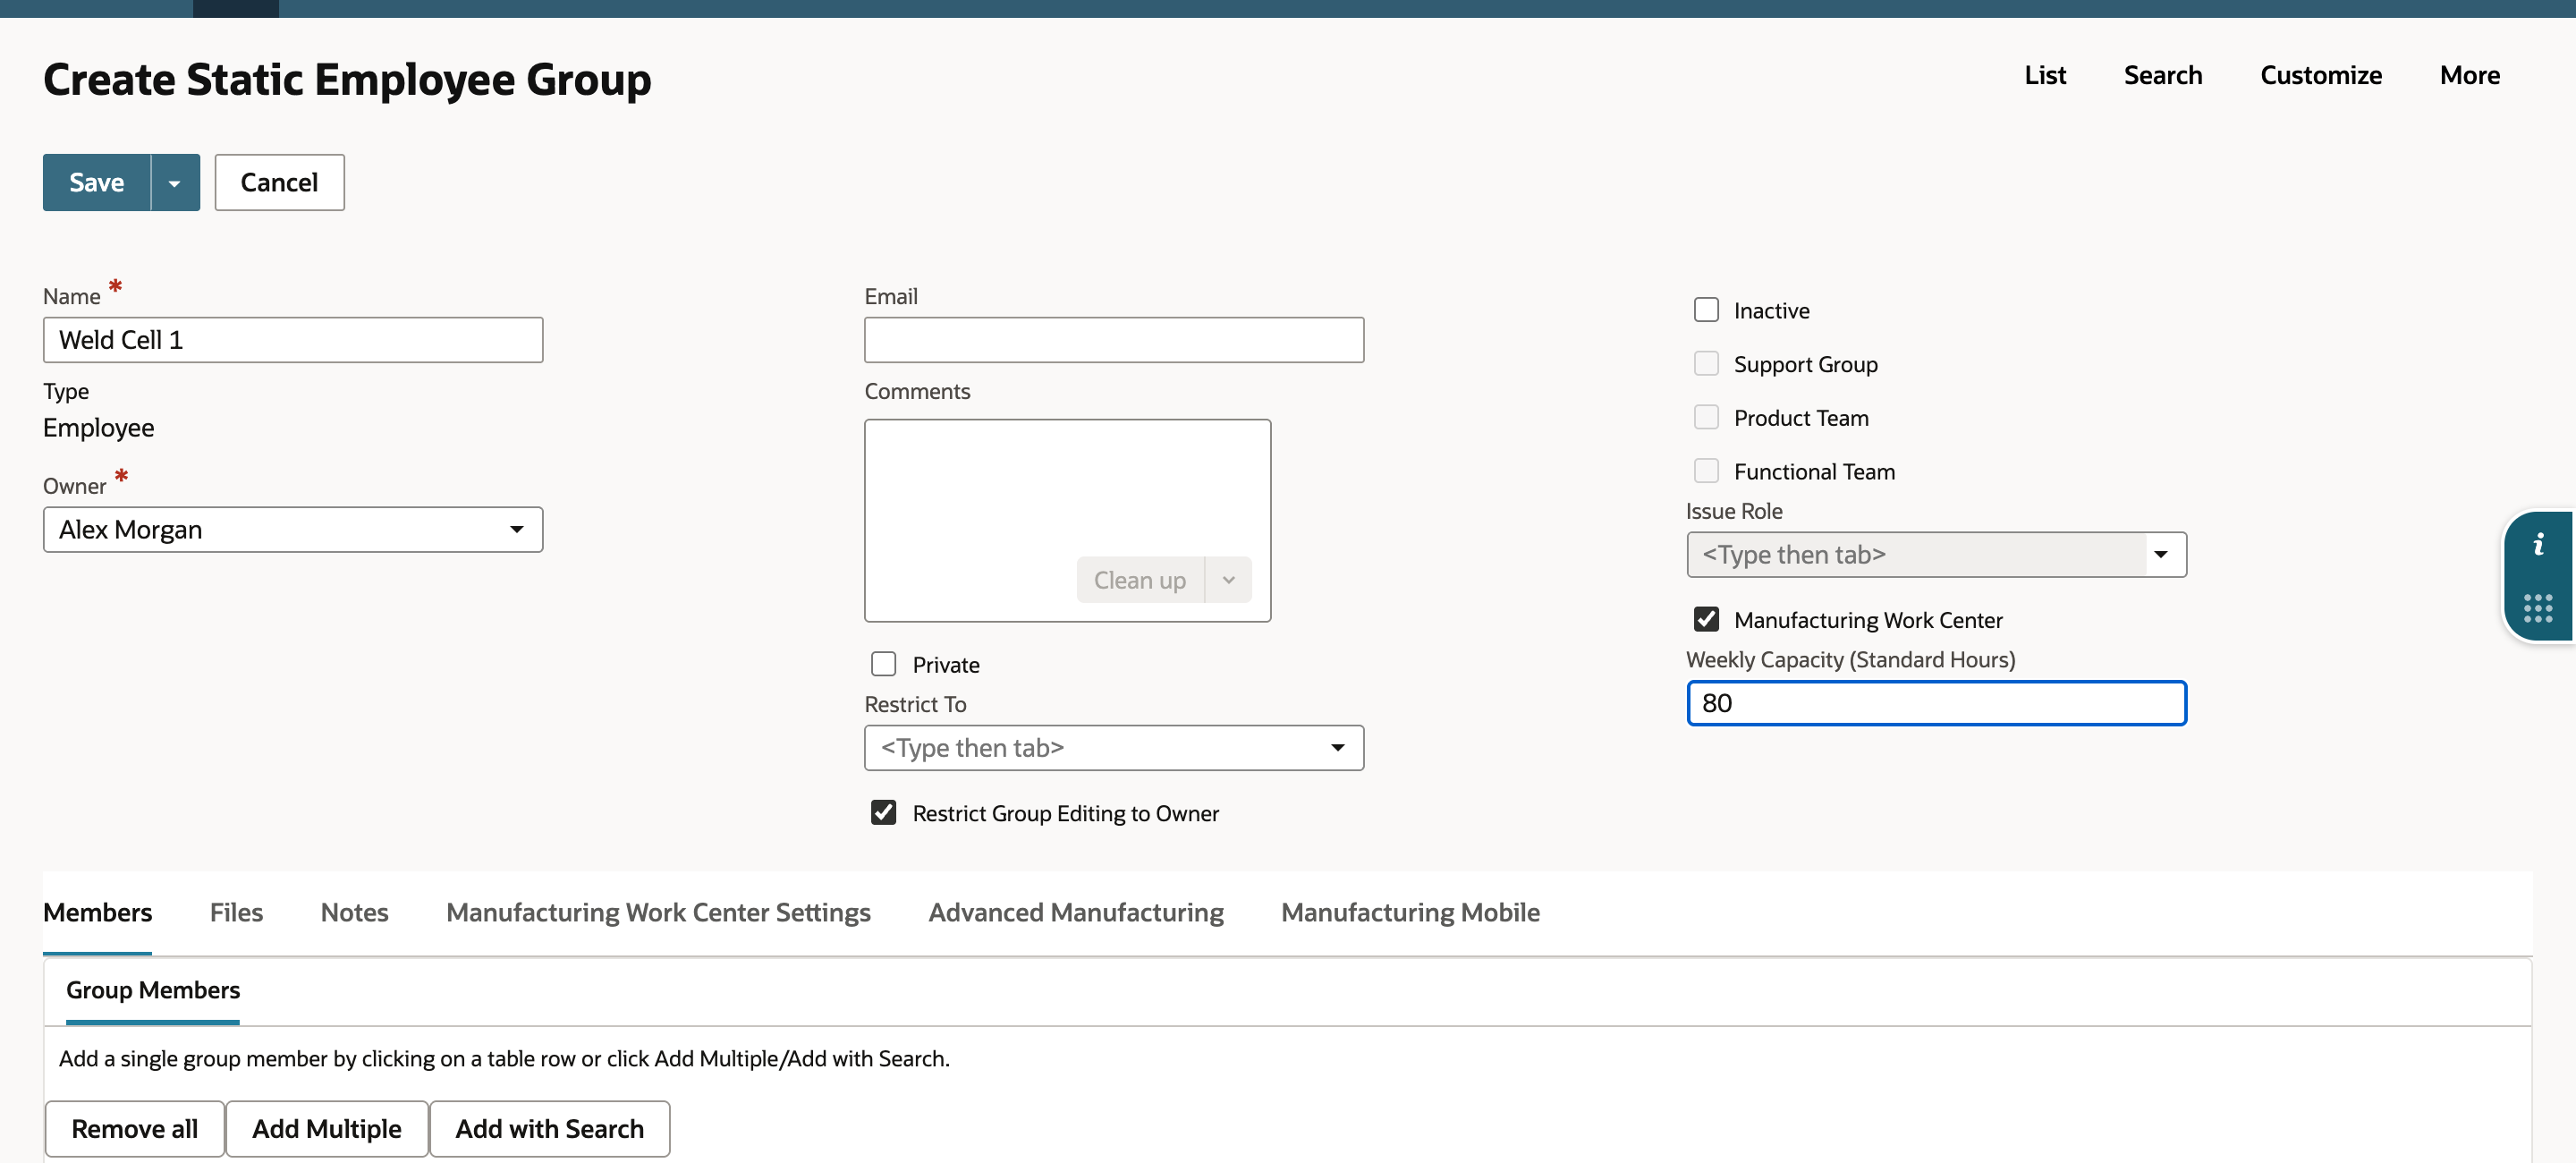Expand the Clean up options chevron

tap(1229, 580)
